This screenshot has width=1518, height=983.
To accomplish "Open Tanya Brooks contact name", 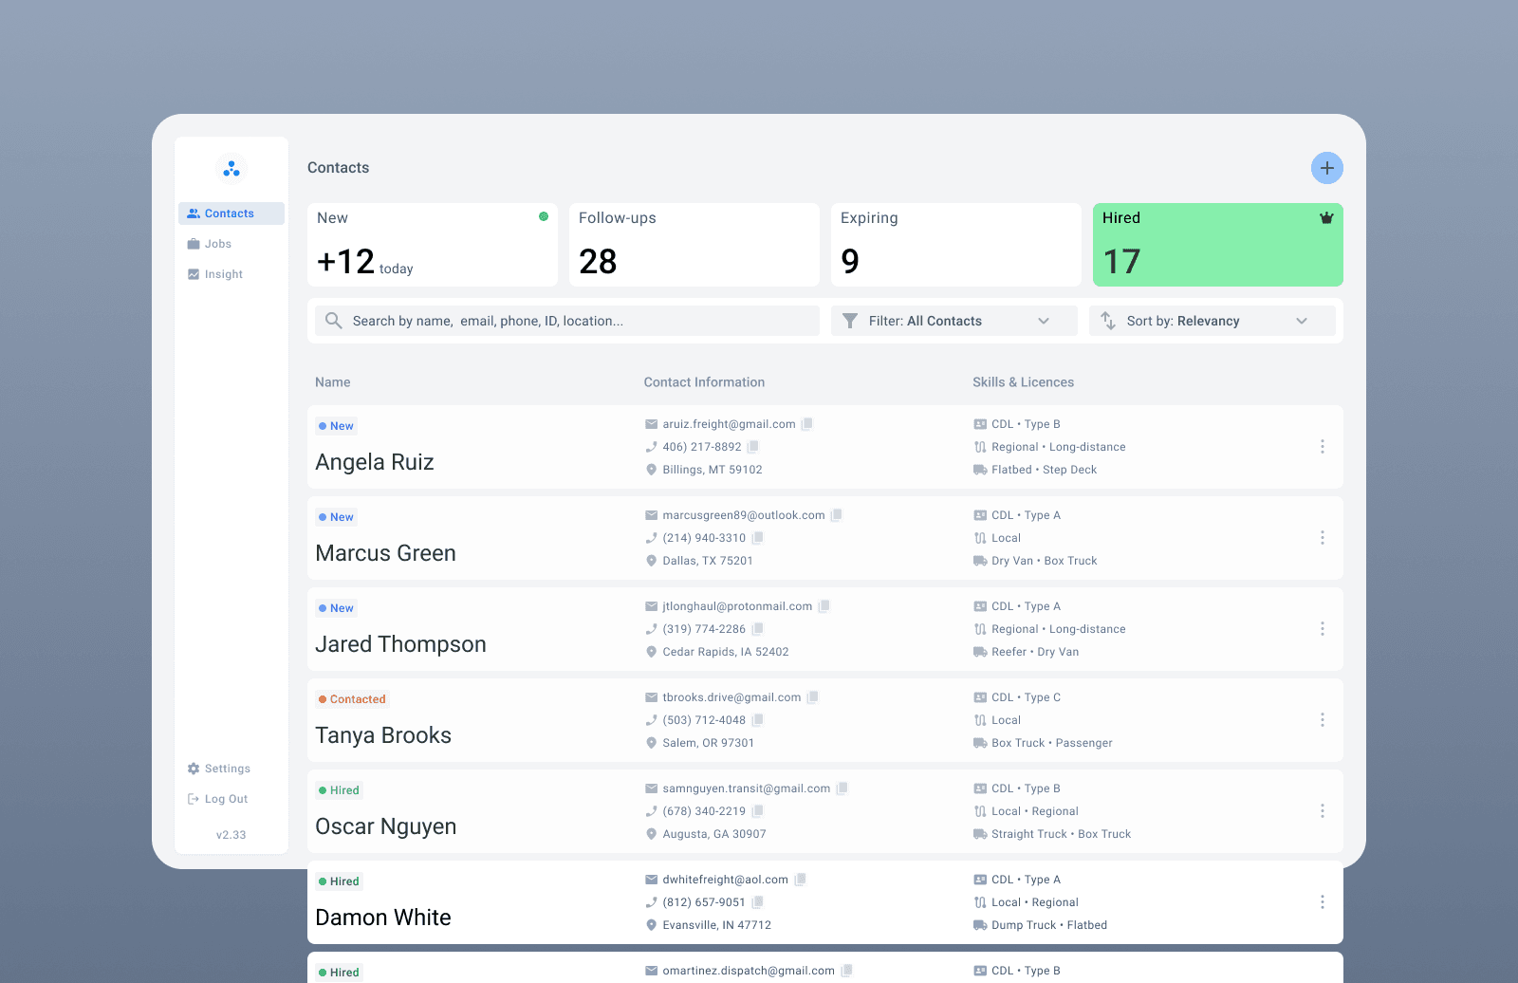I will 383,735.
